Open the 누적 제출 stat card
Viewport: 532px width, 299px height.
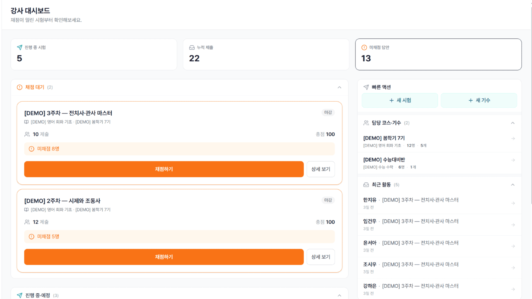[266, 54]
